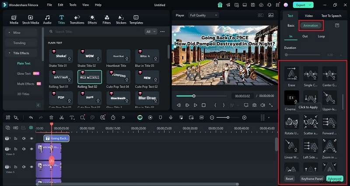350x186 pixels.
Task: Open the Audio panel
Action: point(47,20)
